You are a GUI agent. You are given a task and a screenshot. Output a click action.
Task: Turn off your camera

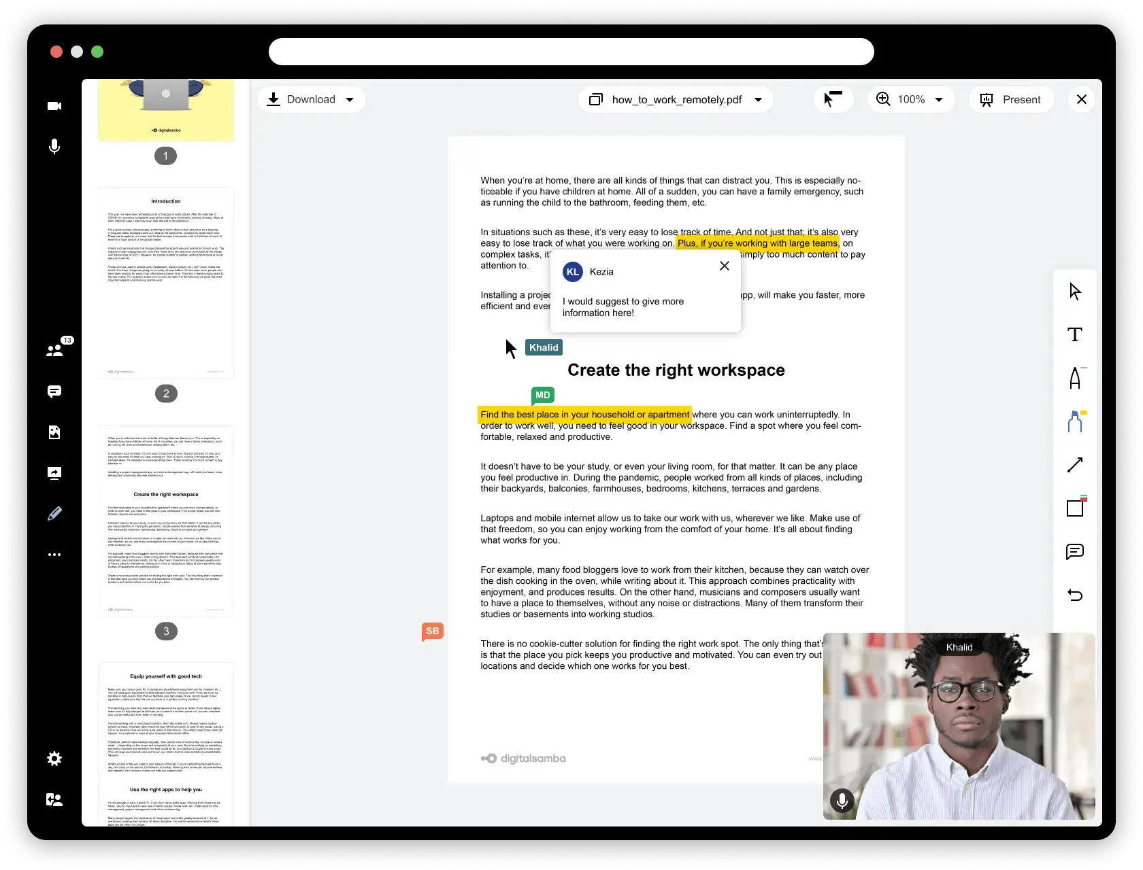(x=54, y=106)
